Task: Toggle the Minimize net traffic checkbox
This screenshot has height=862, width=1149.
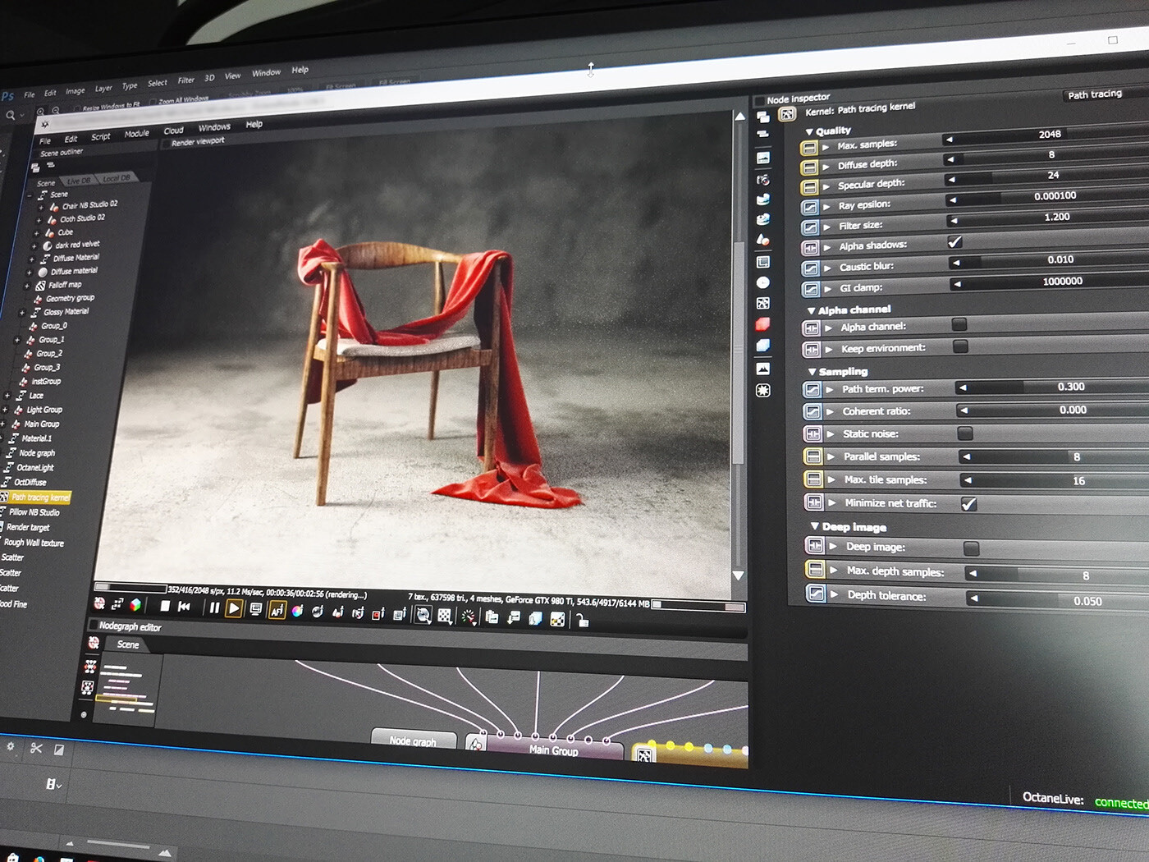Action: [x=969, y=504]
